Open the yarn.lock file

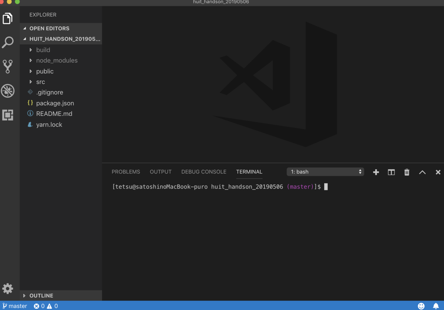click(61, 124)
